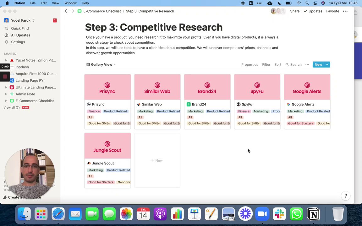
Task: Click the Quick Find magnifier icon
Action: [x=7, y=28]
